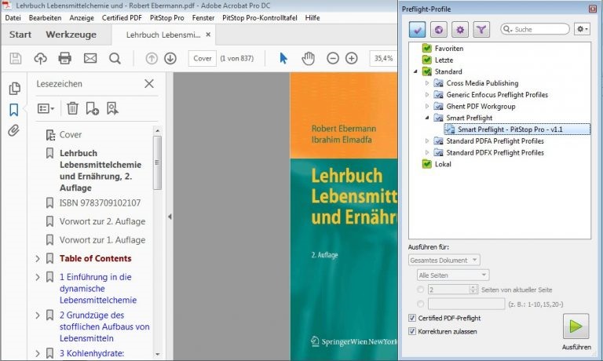Open Alle Seiten dropdown
The width and height of the screenshot is (603, 361).
453,275
